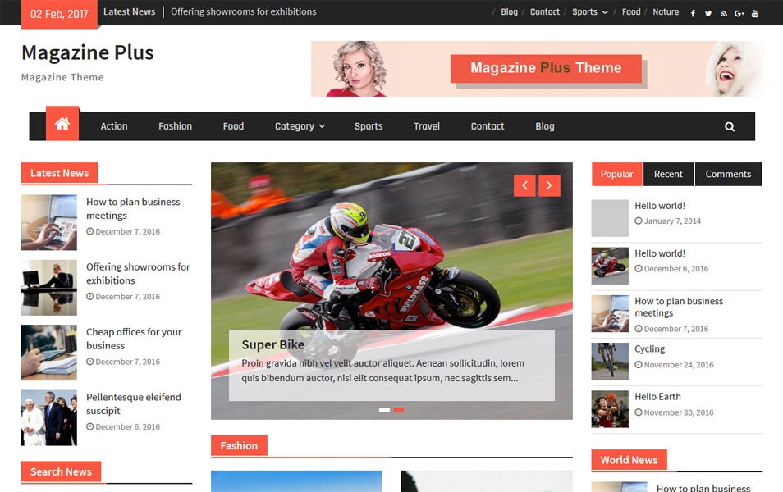Click the Magazine Theme tagline

[62, 77]
